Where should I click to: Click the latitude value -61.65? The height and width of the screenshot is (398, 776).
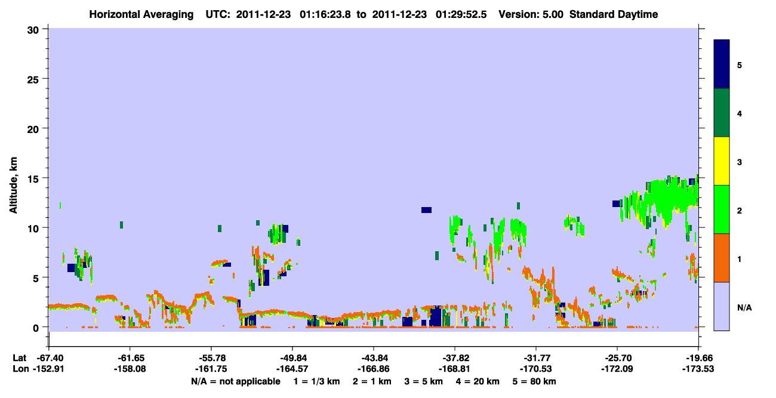tap(130, 358)
